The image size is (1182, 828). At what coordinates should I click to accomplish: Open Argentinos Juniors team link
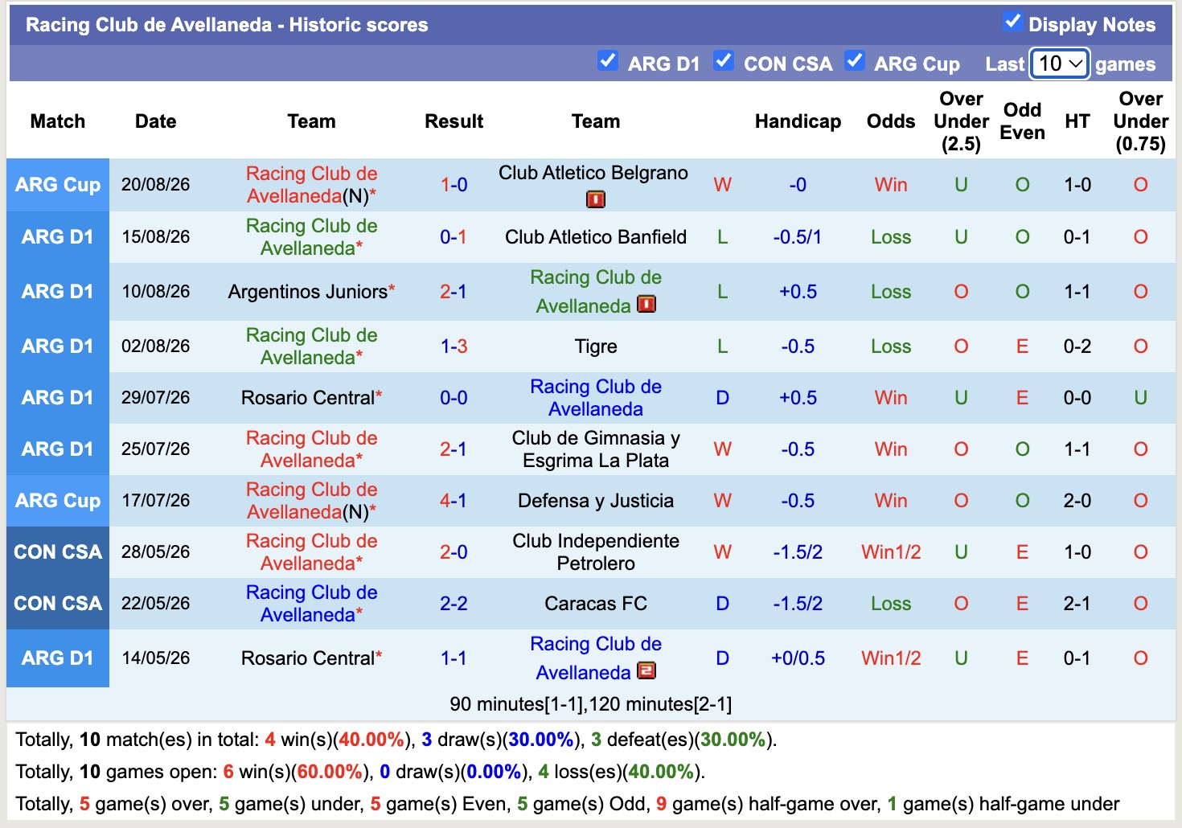pos(308,292)
